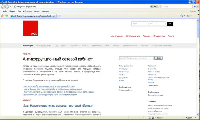The height and width of the screenshot is (120, 200).
Task: Click the About us (in En) link
Action: click(154, 72)
